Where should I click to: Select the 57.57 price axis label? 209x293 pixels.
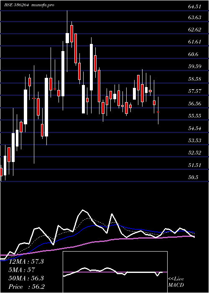pyautogui.click(x=195, y=91)
